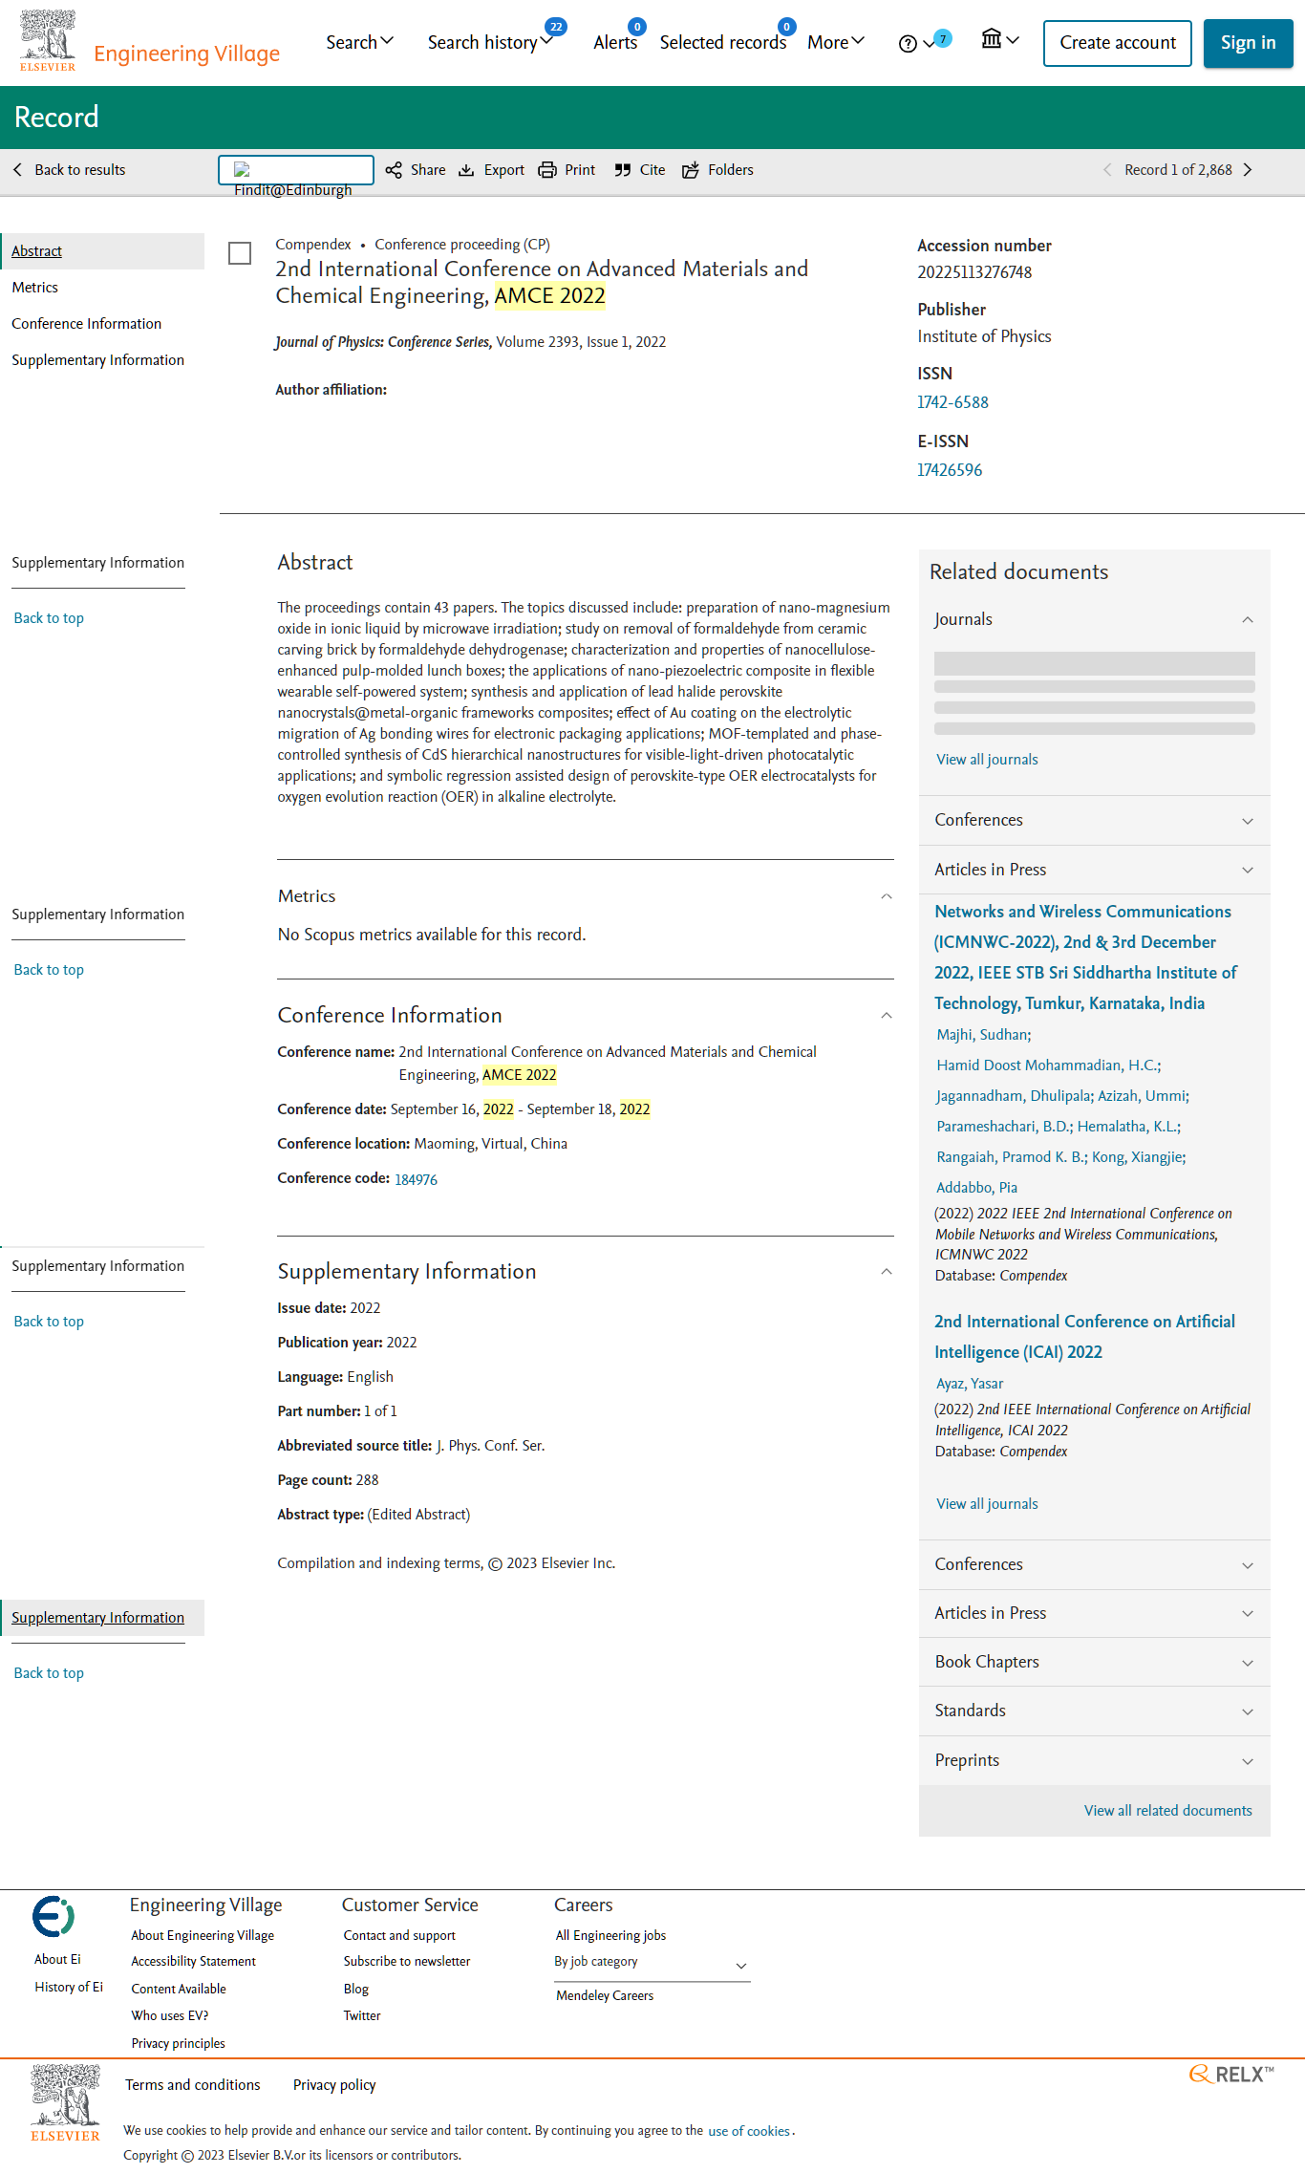The width and height of the screenshot is (1305, 2174).
Task: Click the Cite quotation icon
Action: pyautogui.click(x=623, y=170)
